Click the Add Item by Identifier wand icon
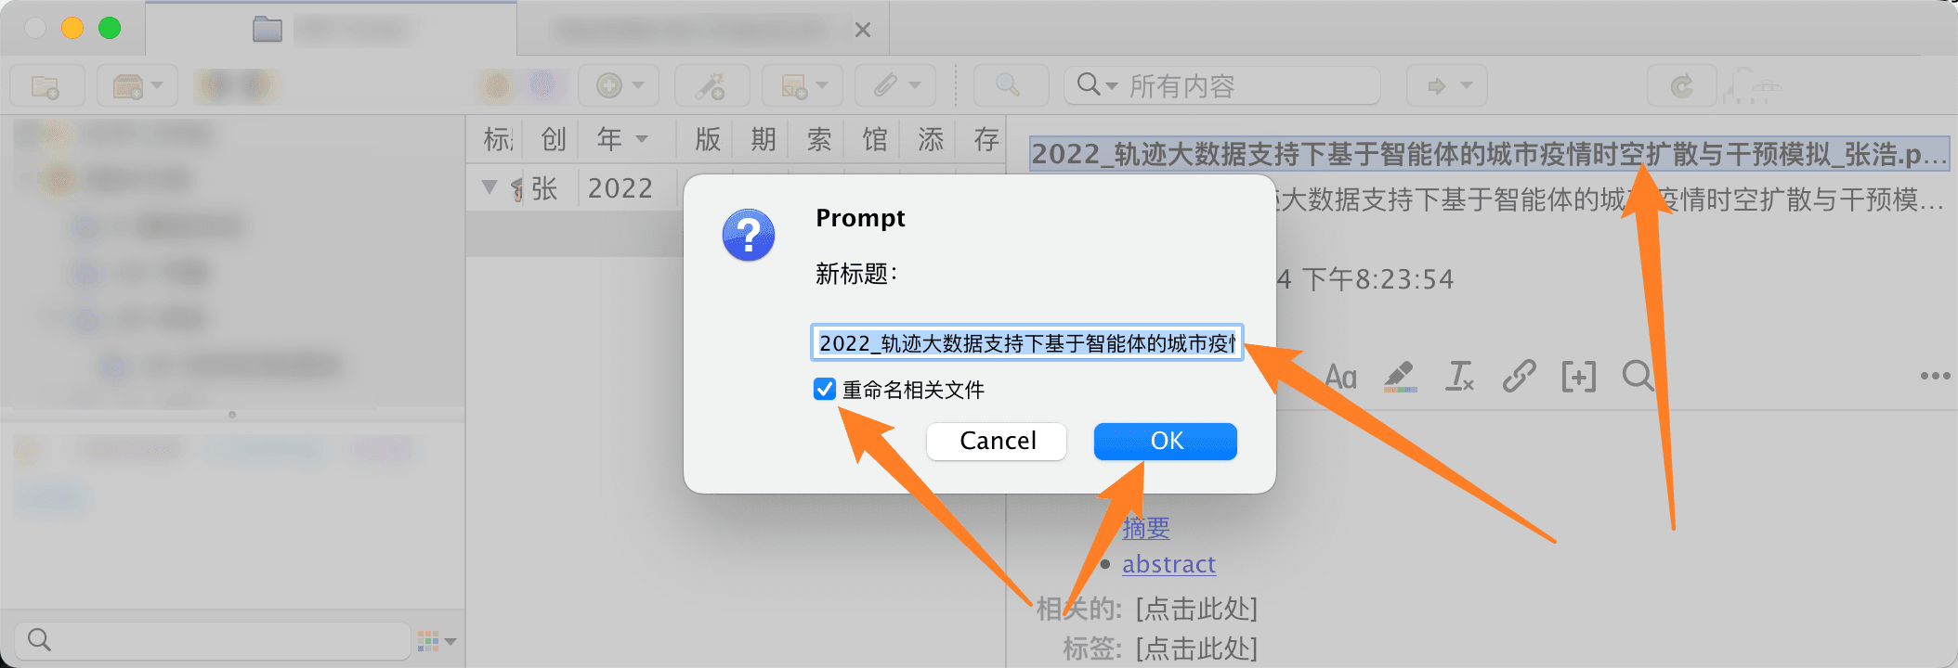Image resolution: width=1958 pixels, height=668 pixels. tap(711, 86)
